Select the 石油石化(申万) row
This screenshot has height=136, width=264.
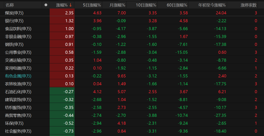(131, 92)
